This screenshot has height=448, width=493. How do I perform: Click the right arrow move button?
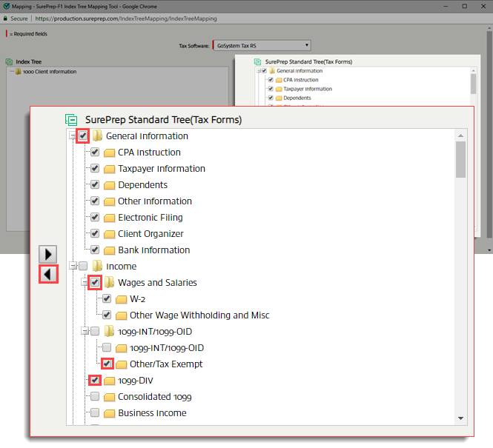click(x=48, y=254)
